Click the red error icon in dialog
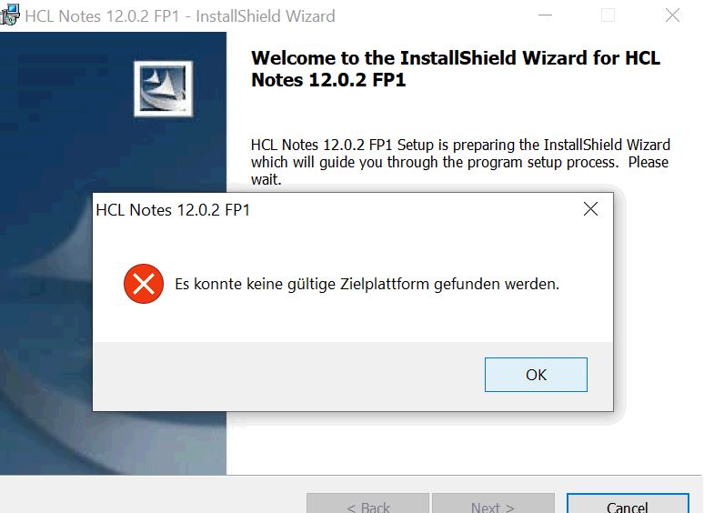This screenshot has width=704, height=513. pos(144,284)
